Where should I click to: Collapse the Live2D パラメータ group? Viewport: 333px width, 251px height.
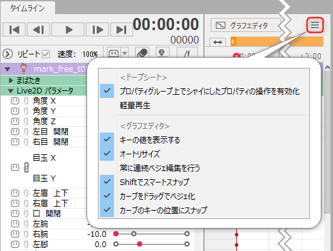point(10,91)
